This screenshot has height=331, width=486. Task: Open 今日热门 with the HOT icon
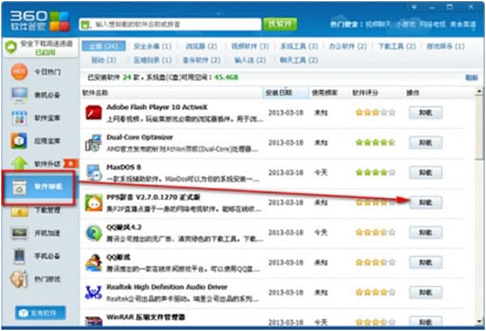(36, 72)
